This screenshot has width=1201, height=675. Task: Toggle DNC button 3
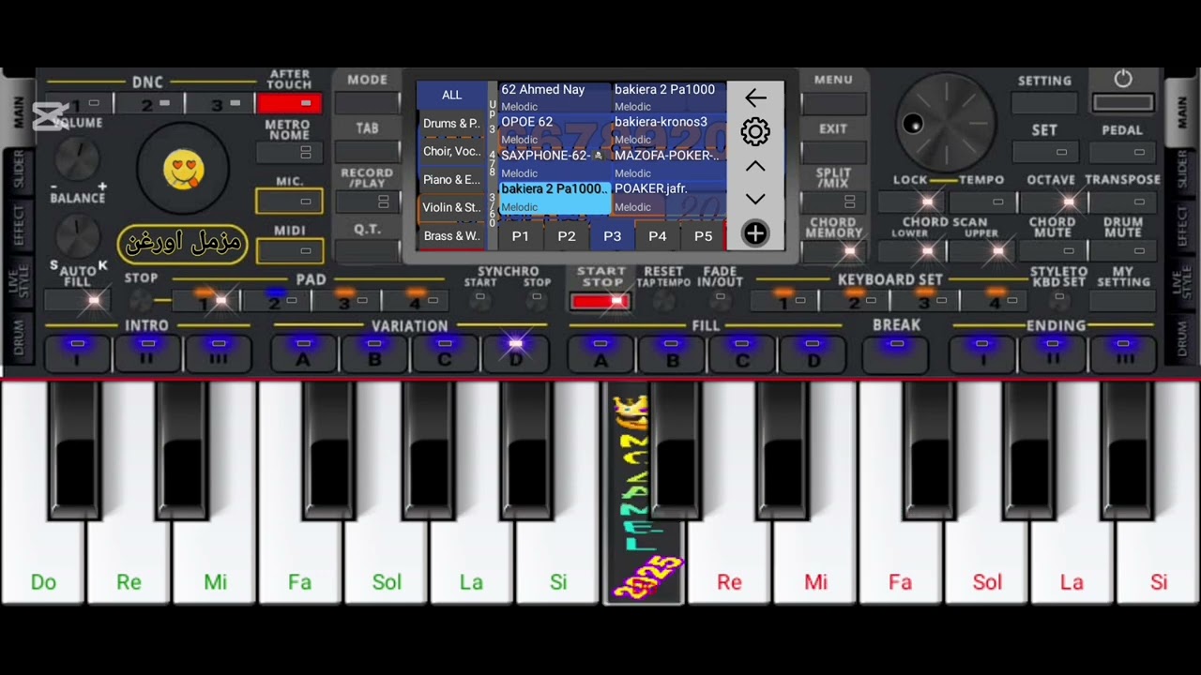coord(220,104)
